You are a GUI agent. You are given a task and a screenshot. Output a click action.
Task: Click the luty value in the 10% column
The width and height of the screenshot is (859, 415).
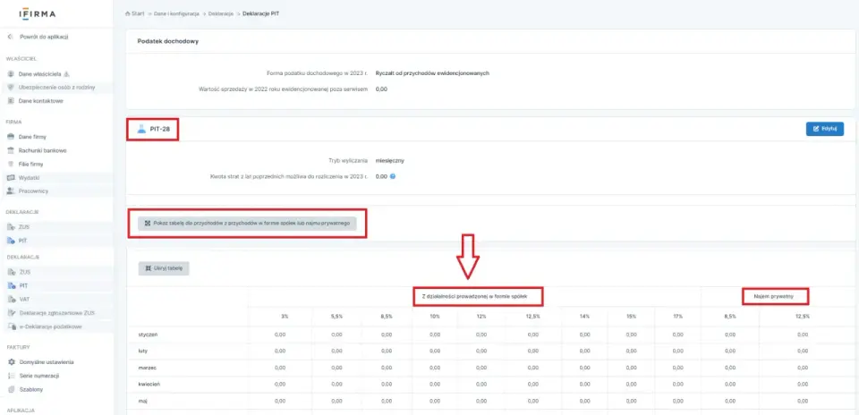pyautogui.click(x=435, y=351)
